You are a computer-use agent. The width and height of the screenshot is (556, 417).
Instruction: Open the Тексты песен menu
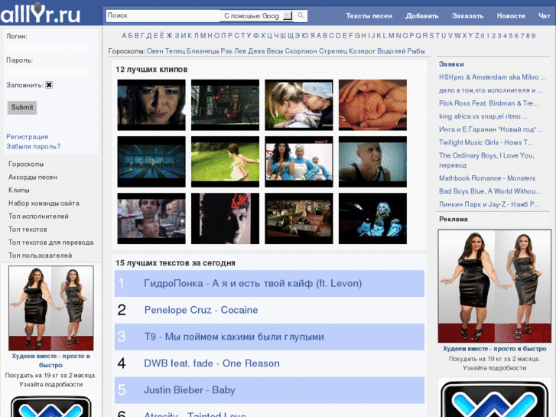369,15
